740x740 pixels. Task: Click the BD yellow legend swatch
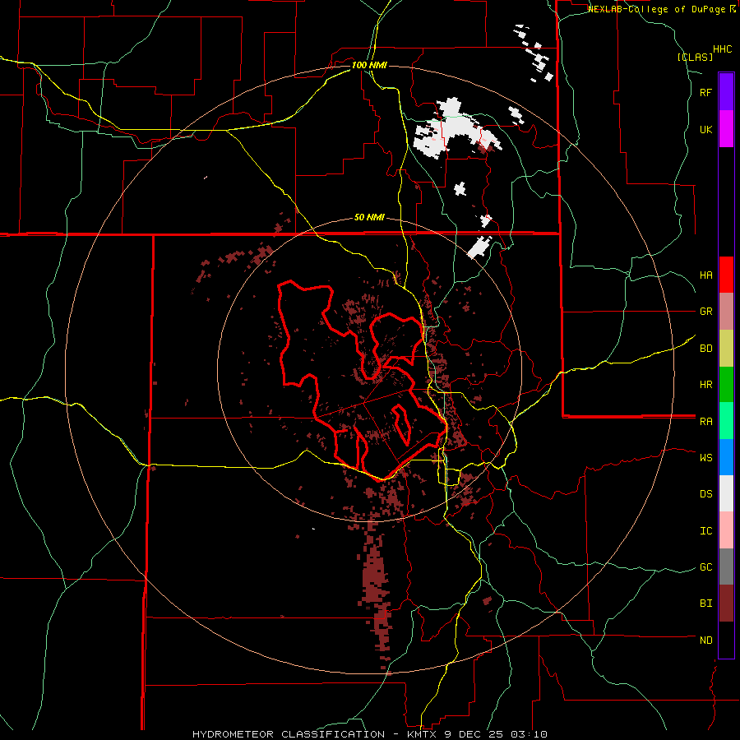pos(726,349)
